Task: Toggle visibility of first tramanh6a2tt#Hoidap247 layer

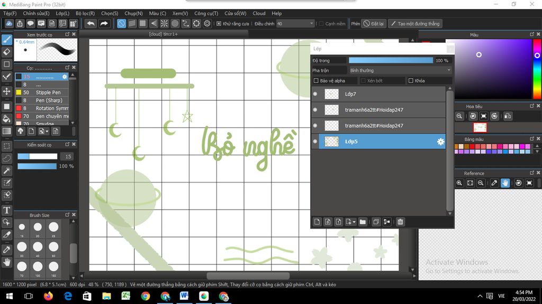Action: coord(315,110)
